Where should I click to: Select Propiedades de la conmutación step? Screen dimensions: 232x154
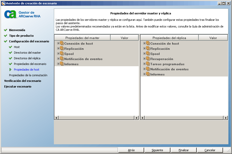coord(28,75)
